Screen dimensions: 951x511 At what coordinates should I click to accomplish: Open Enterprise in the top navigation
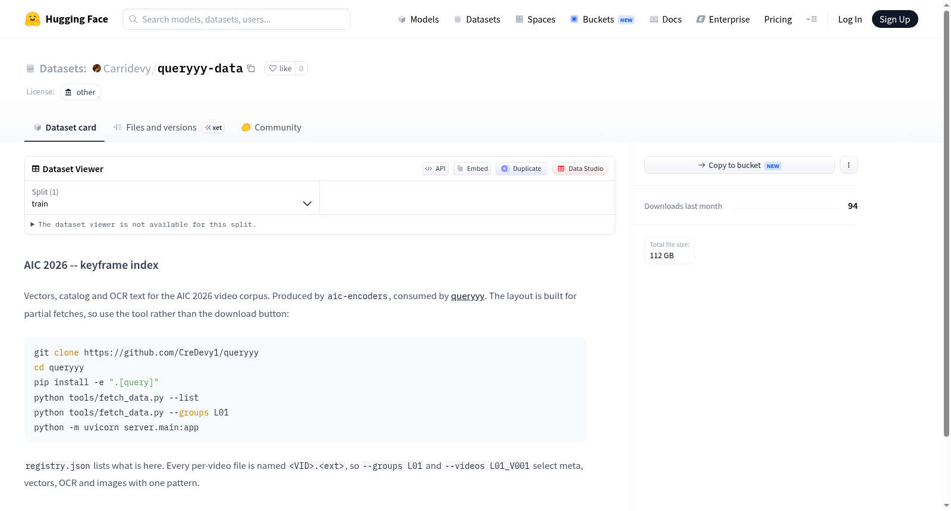tap(723, 19)
